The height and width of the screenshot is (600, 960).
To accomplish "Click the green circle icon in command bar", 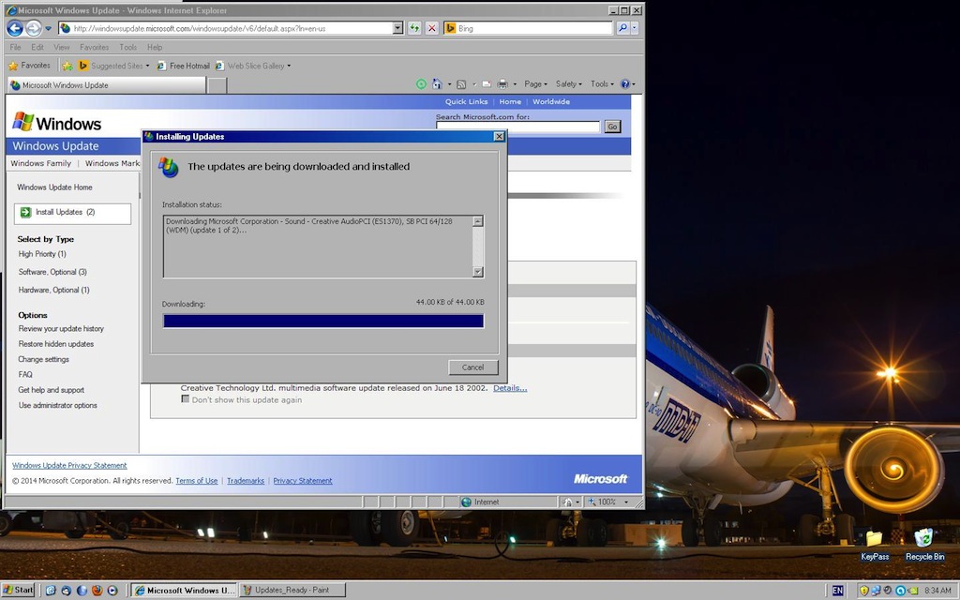I will pyautogui.click(x=421, y=83).
